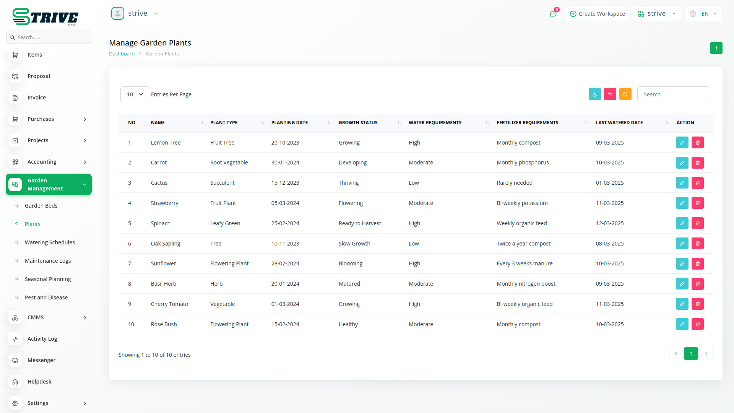
Task: Edit the Sunflower plant entry
Action: pos(682,264)
